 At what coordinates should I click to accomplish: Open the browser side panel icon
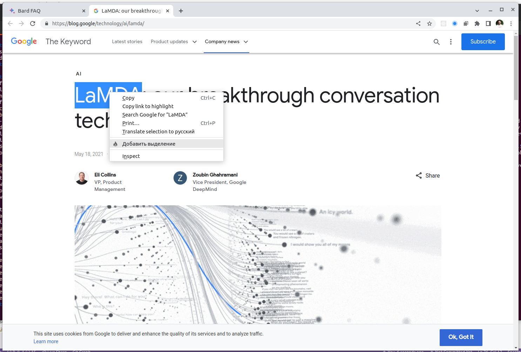point(488,24)
